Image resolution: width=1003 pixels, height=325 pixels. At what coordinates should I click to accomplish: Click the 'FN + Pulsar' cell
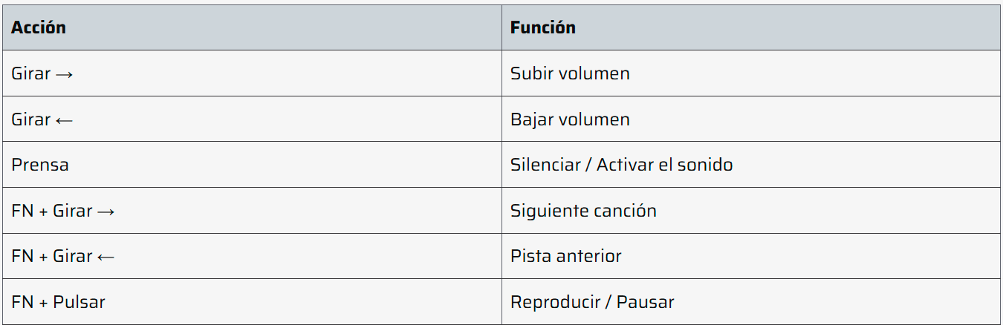(x=252, y=302)
